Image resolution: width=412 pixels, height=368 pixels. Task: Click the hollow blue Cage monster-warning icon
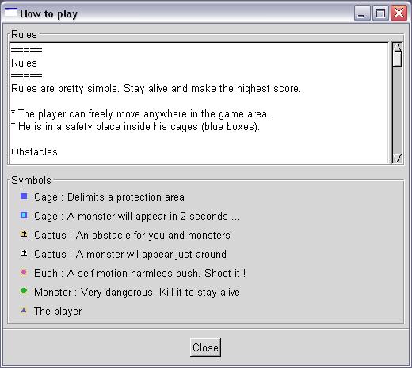(x=24, y=215)
